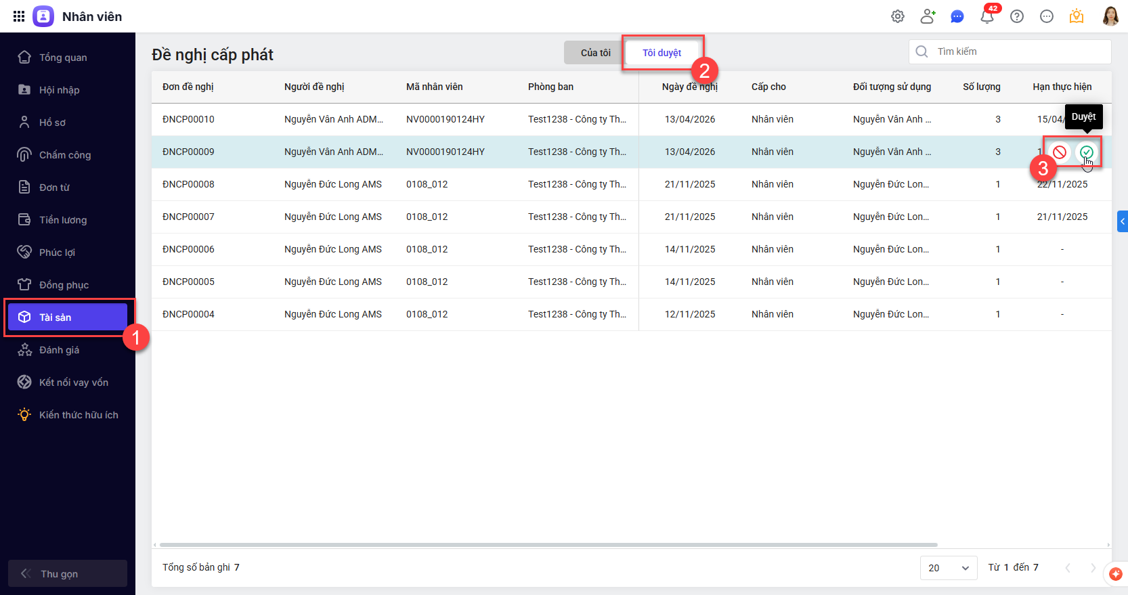Open the settings gear icon

point(898,16)
